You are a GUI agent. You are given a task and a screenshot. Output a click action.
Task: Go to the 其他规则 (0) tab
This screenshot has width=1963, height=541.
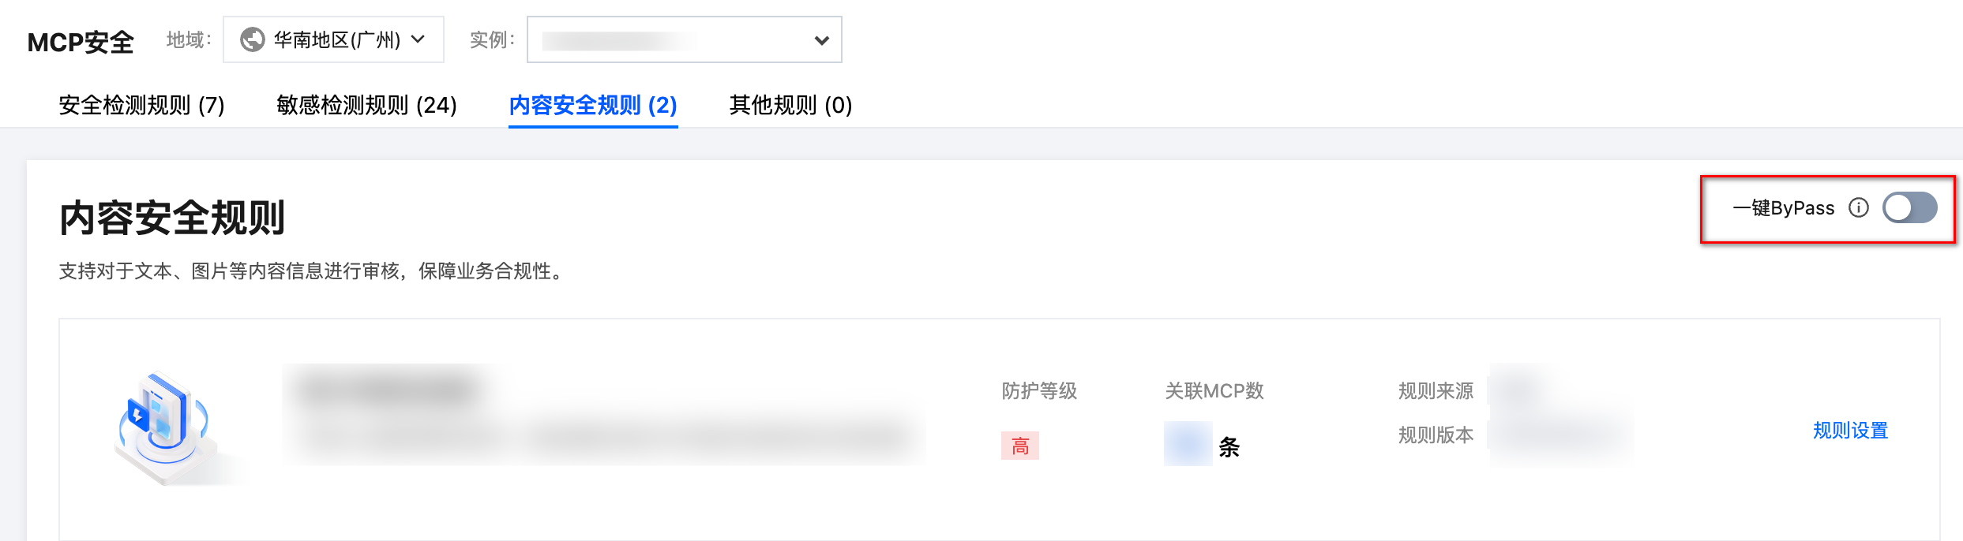point(790,105)
